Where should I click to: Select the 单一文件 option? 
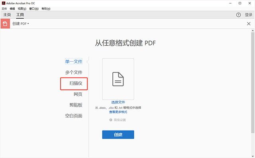click(74, 61)
